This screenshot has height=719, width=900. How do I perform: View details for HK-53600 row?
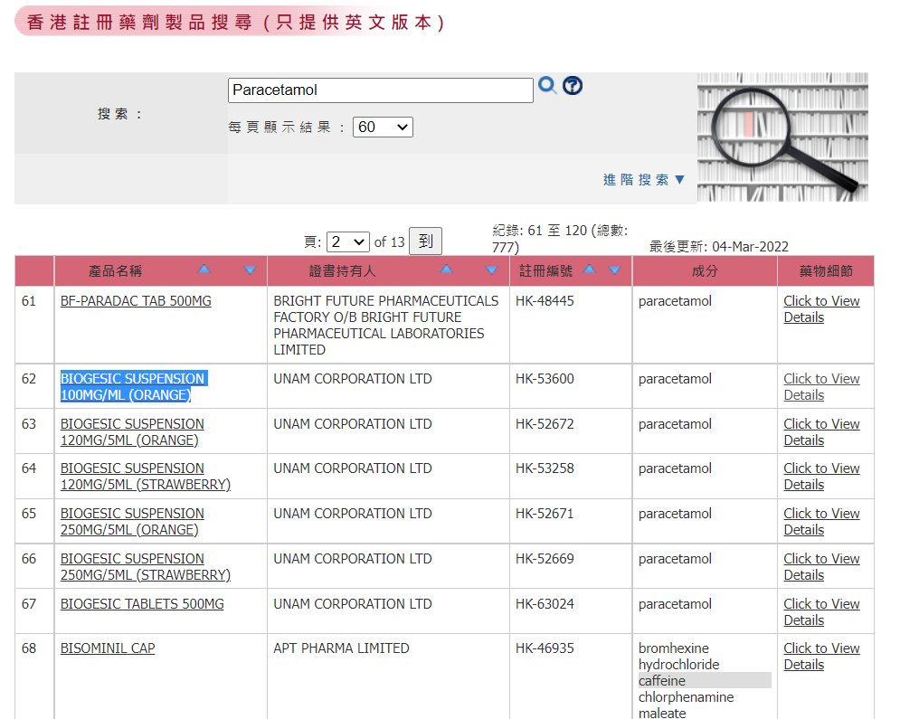click(x=821, y=387)
